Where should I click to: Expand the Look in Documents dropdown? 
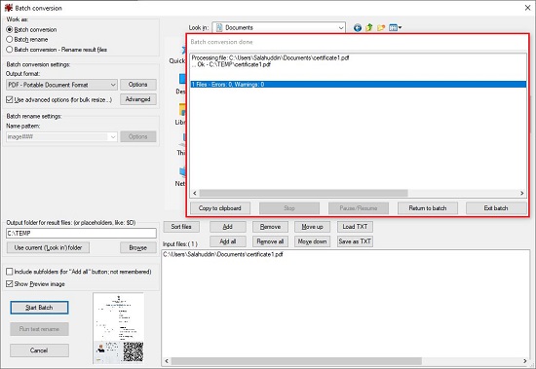point(279,27)
